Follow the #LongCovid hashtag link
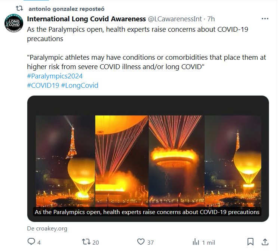Screen dimensions: 279x251 79,86
